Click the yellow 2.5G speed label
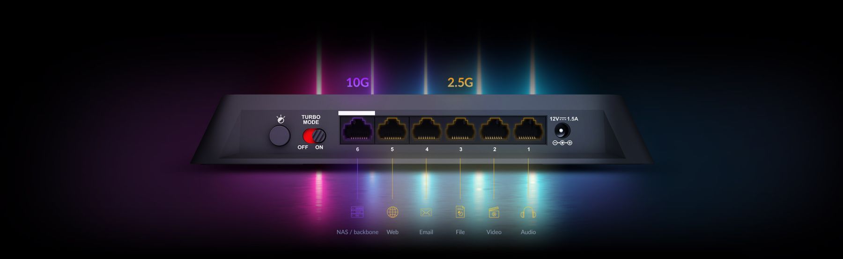Screen dimensions: 843x259 (x=460, y=83)
